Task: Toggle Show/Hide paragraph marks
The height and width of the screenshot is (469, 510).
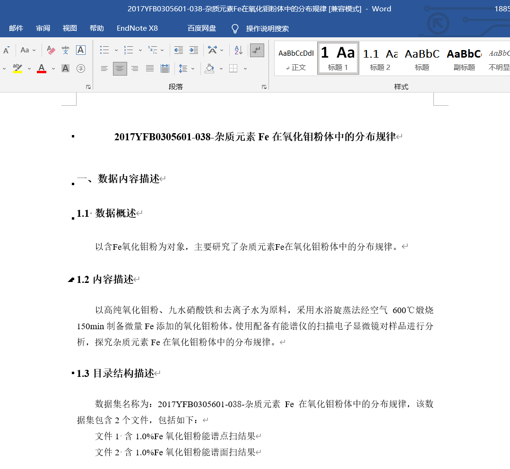Action: (257, 51)
